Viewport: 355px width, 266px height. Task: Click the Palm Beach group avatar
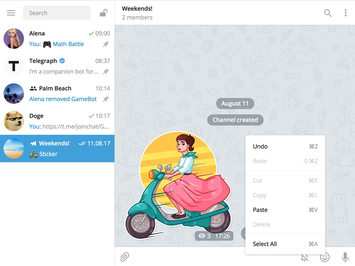(14, 94)
